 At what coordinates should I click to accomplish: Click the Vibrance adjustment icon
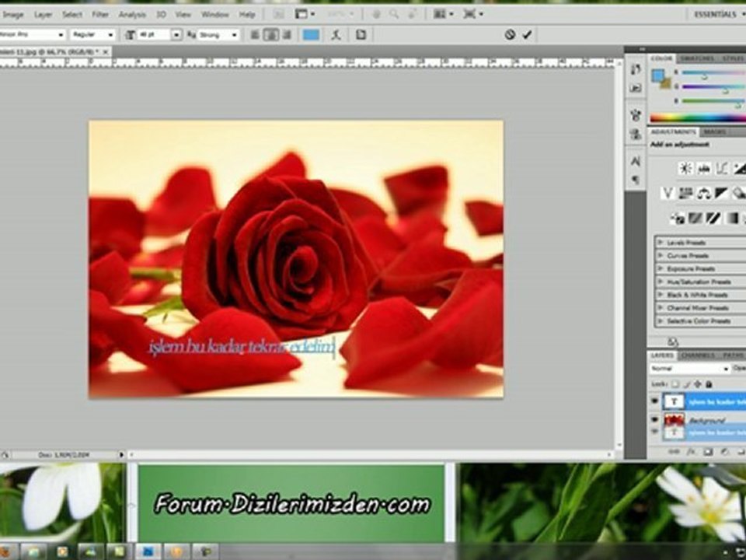pyautogui.click(x=668, y=194)
